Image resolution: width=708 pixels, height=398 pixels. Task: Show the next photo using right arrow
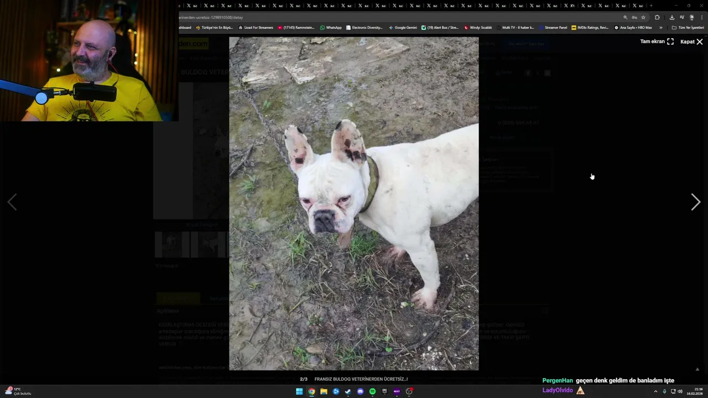click(695, 202)
